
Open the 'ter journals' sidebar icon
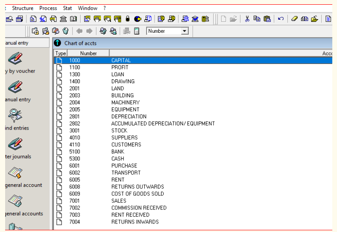click(x=15, y=144)
